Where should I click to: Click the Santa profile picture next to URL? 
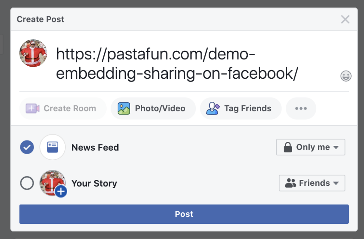pyautogui.click(x=33, y=53)
